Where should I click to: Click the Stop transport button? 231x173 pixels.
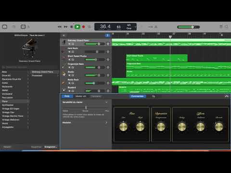pos(72,27)
